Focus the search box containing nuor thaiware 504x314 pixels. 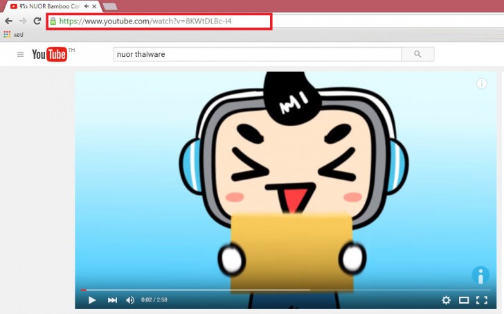(x=258, y=54)
